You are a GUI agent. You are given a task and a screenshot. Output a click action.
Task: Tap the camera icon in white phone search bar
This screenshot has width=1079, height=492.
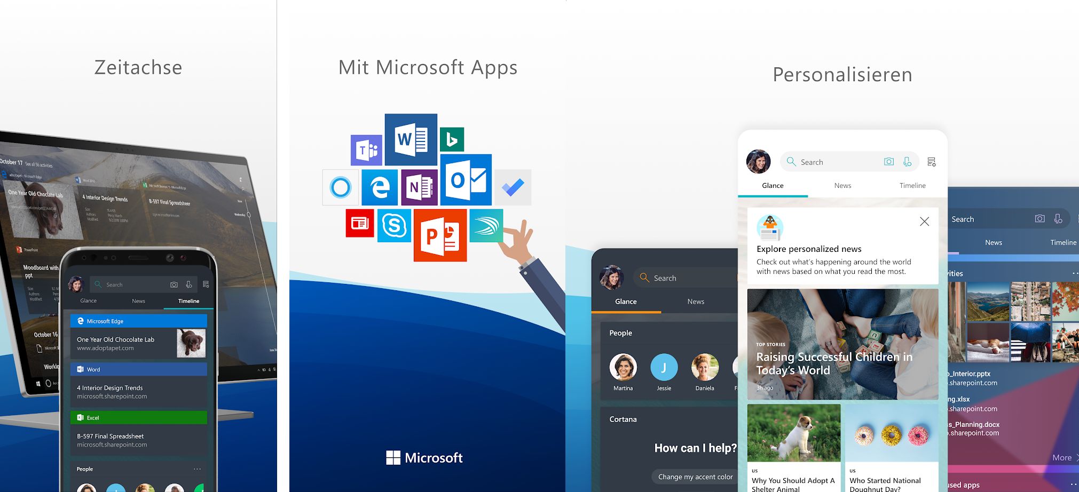[x=889, y=162]
